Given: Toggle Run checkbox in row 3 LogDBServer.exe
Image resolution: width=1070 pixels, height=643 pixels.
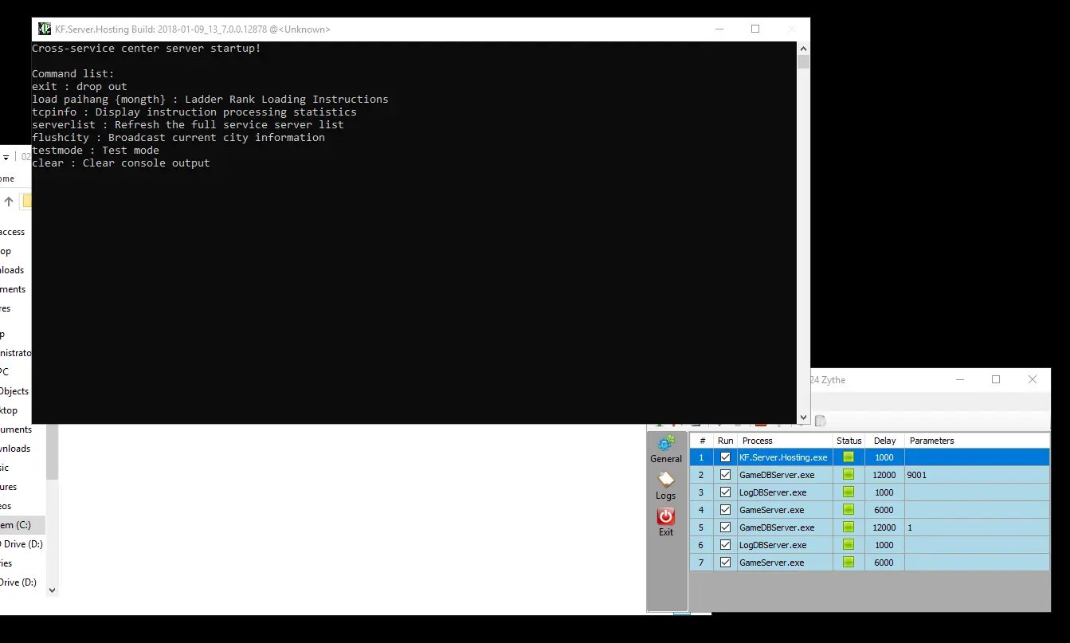Looking at the screenshot, I should click(x=725, y=492).
